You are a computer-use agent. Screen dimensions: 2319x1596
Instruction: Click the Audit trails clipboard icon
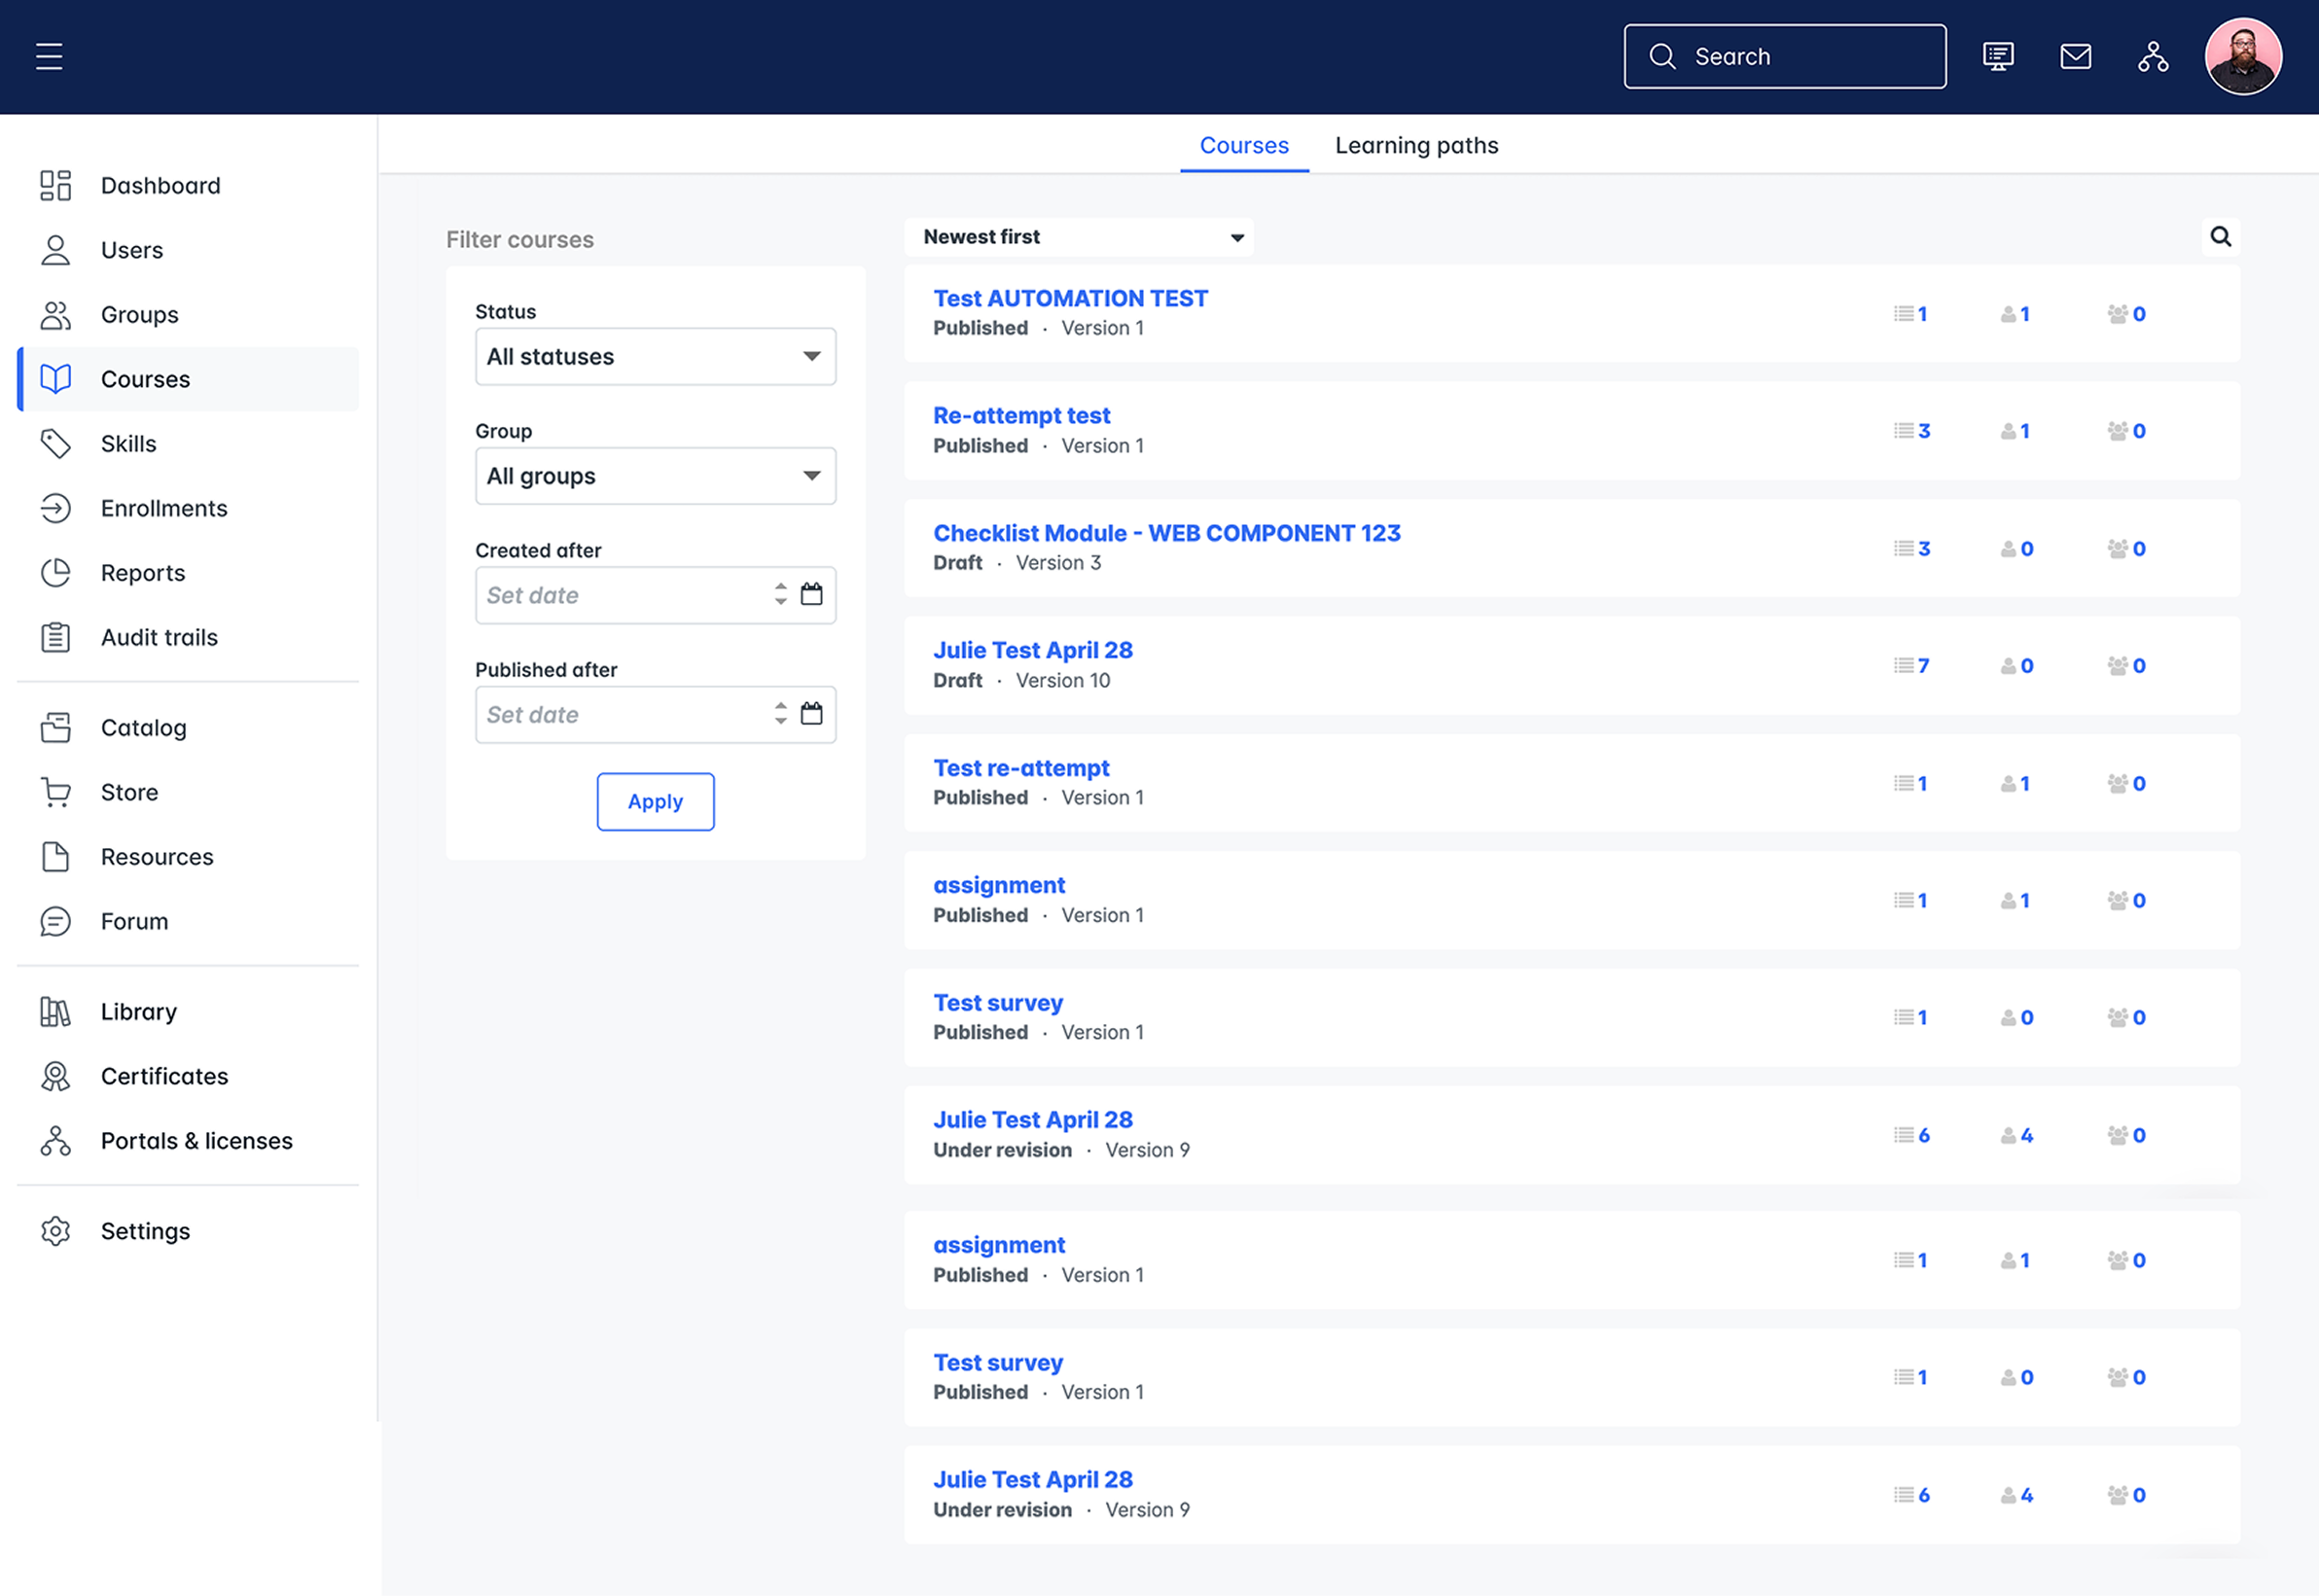coord(55,637)
